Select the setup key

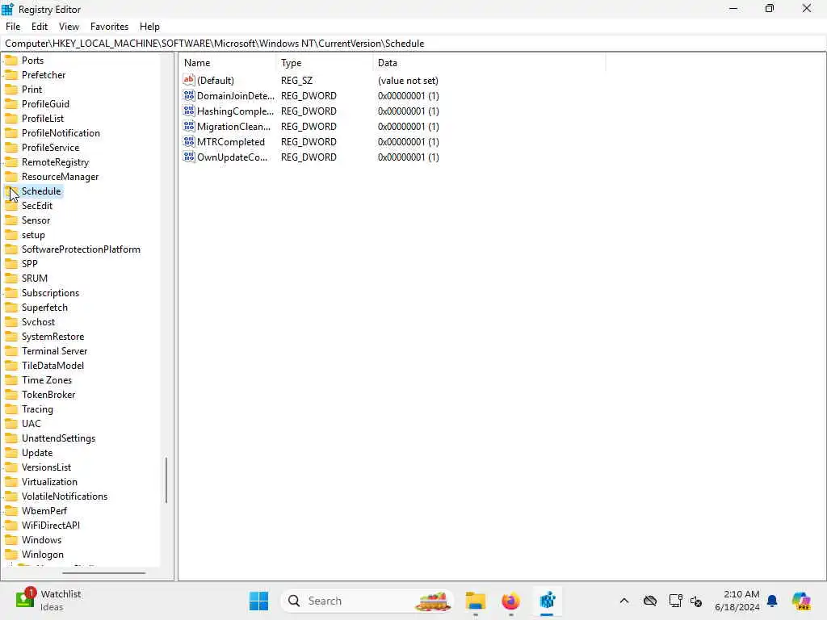click(x=33, y=235)
